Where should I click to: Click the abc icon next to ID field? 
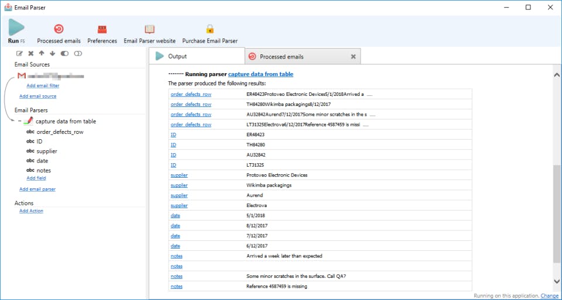30,142
